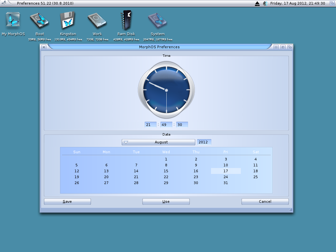Viewport: 336px width, 252px height.
Task: Click the Cancel button
Action: pos(265,201)
